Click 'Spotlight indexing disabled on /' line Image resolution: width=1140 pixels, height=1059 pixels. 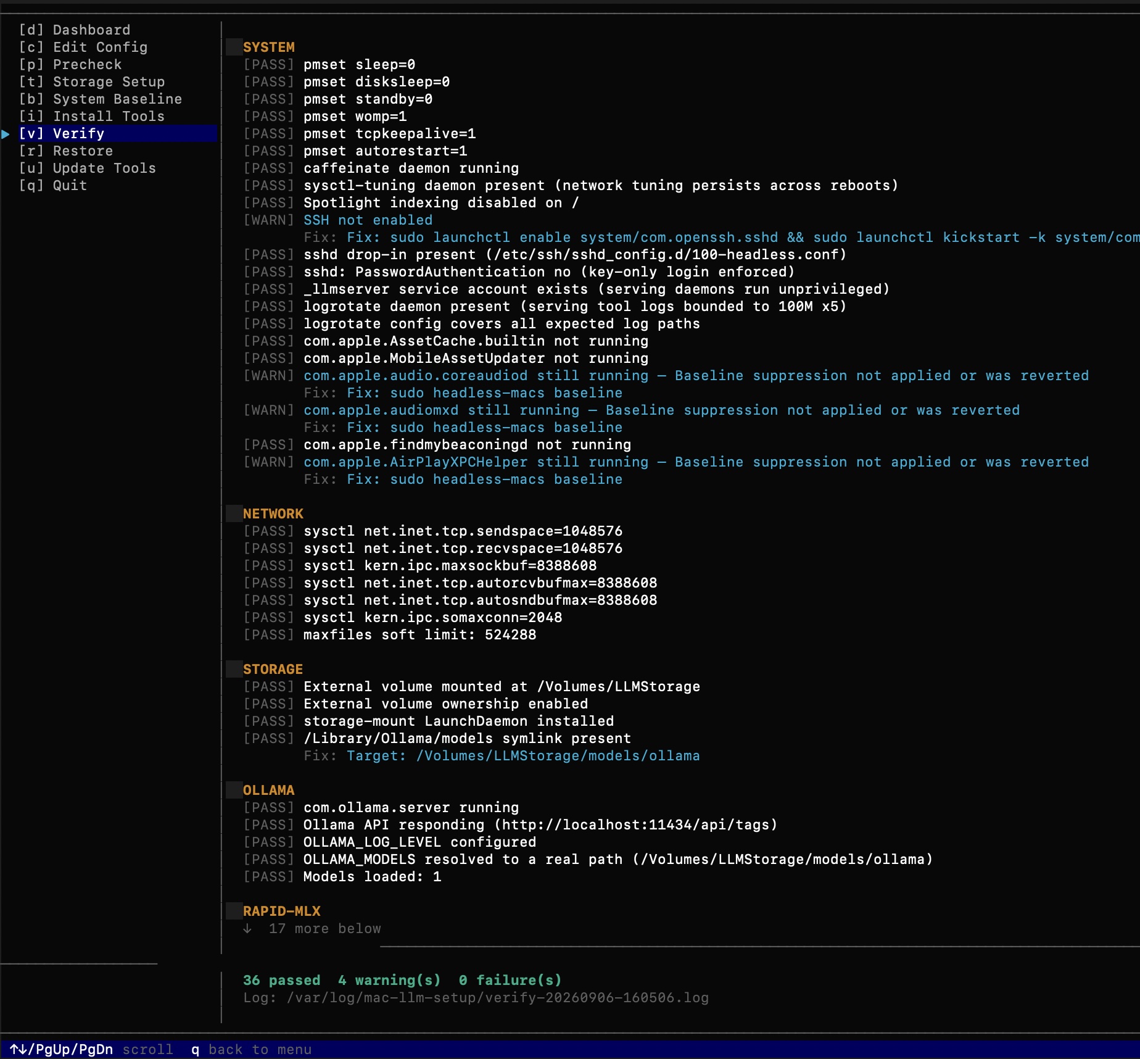coord(411,202)
